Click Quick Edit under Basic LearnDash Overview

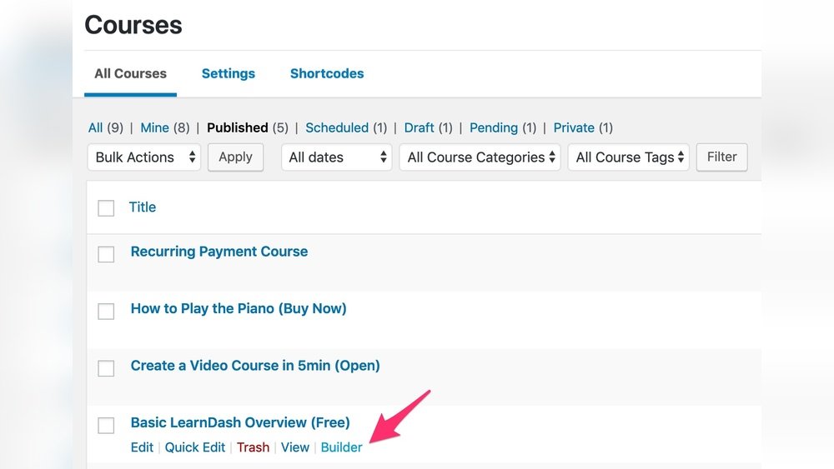[195, 447]
